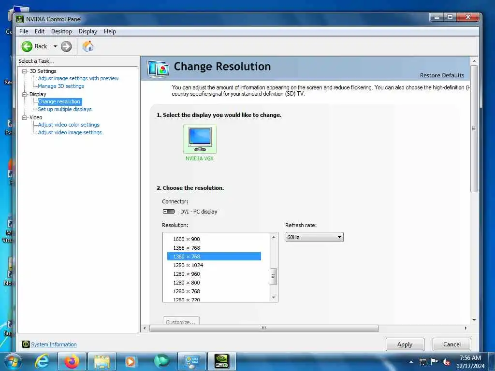Go to the Home page icon
The image size is (495, 371).
pyautogui.click(x=88, y=46)
